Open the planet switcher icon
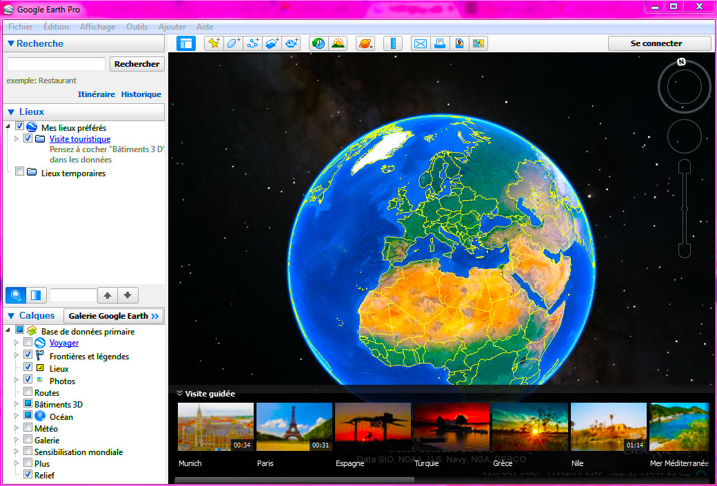 [x=365, y=43]
